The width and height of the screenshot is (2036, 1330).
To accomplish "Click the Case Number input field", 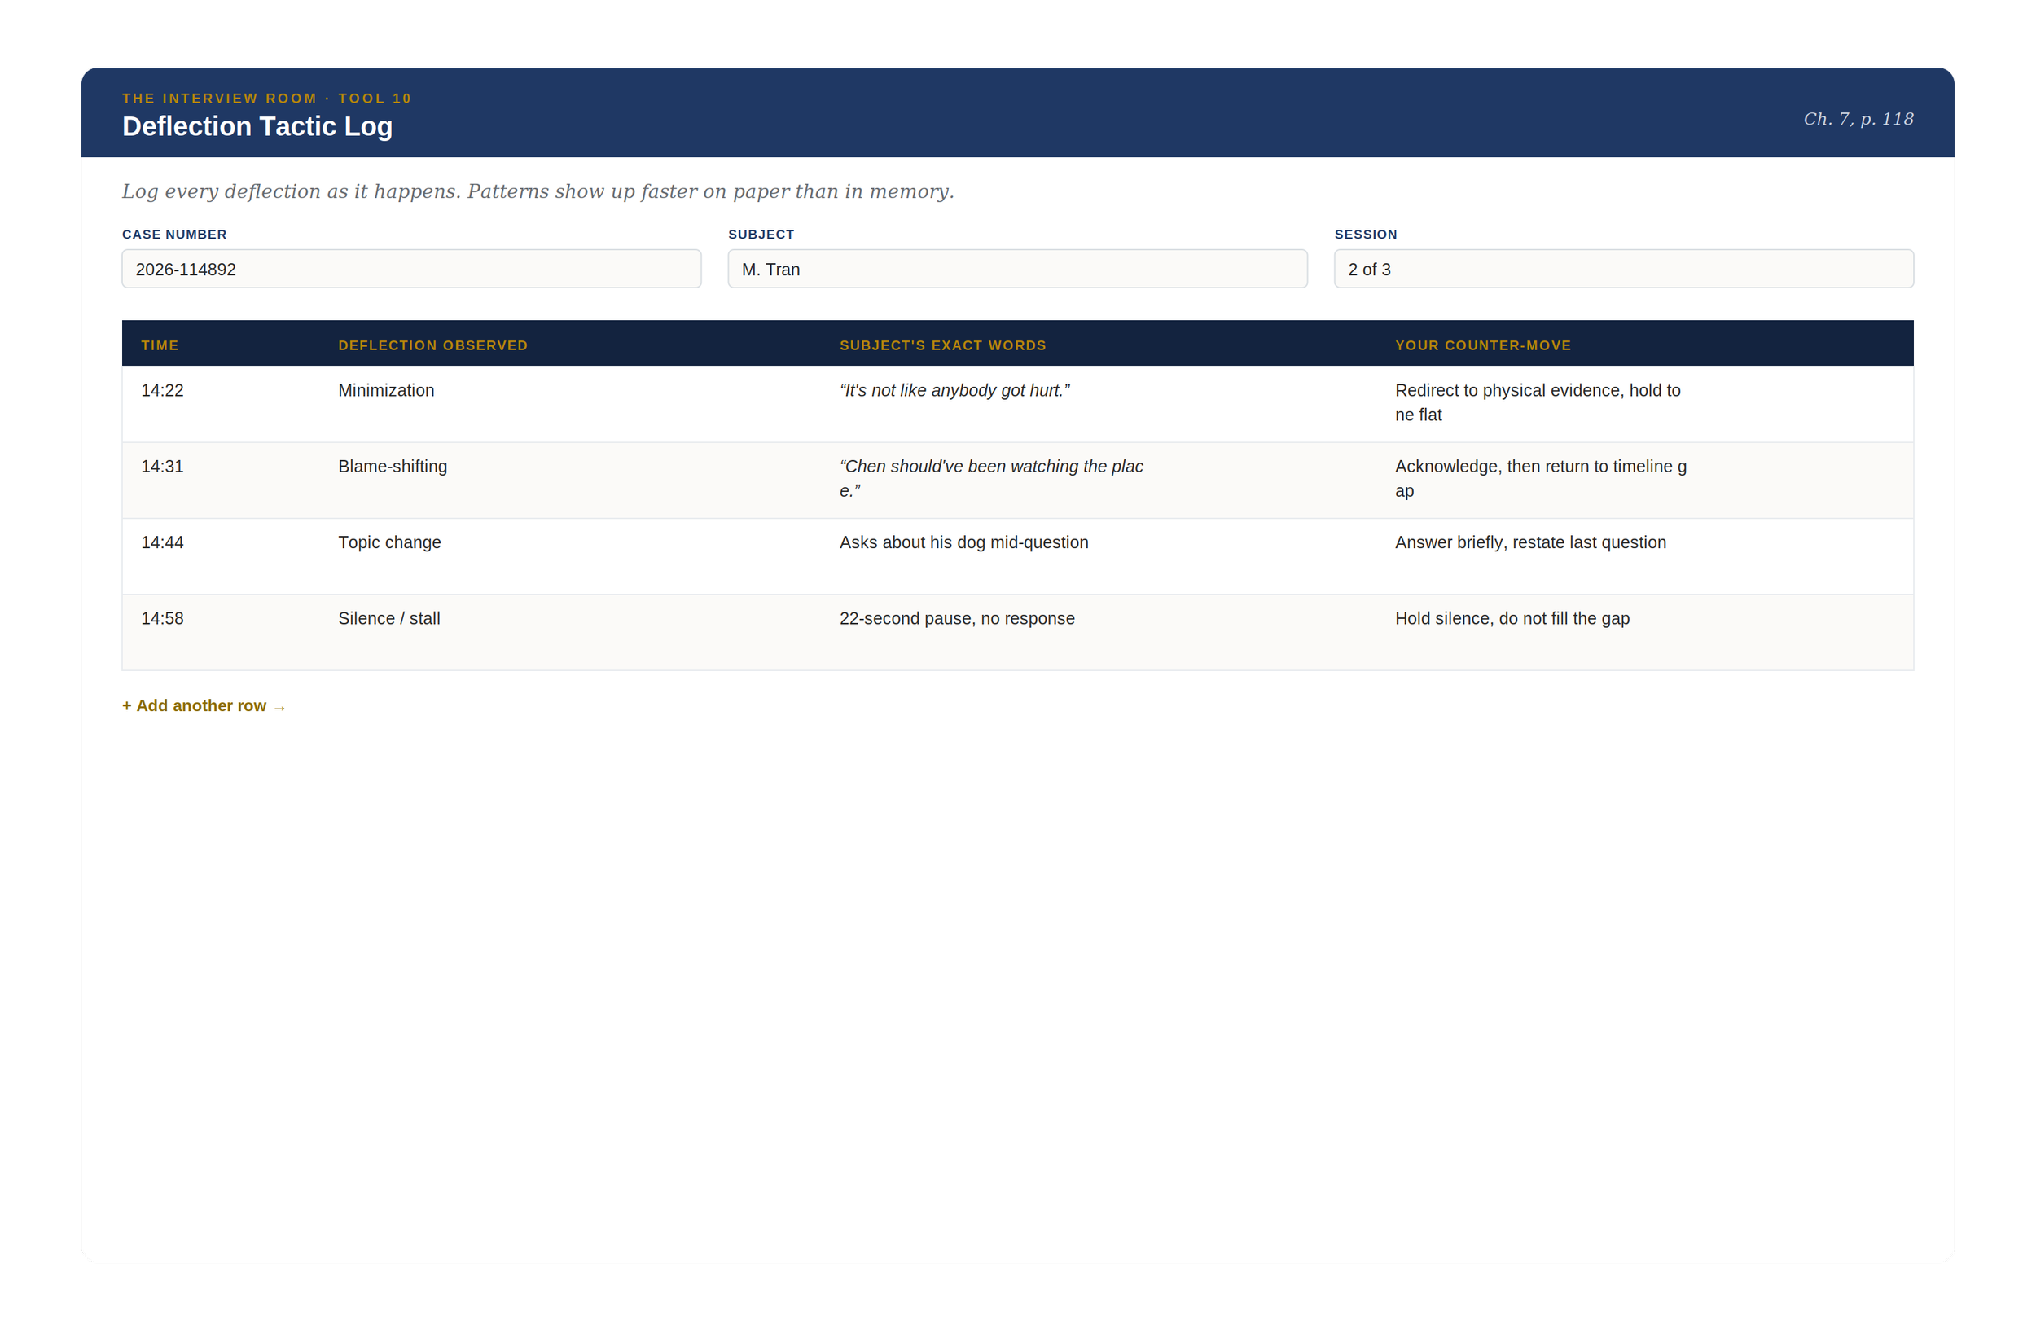I will [411, 269].
